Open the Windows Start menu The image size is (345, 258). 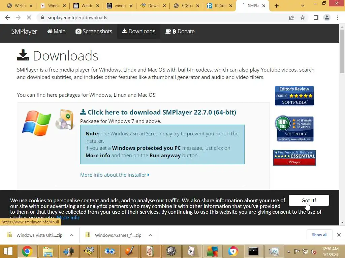(8, 251)
